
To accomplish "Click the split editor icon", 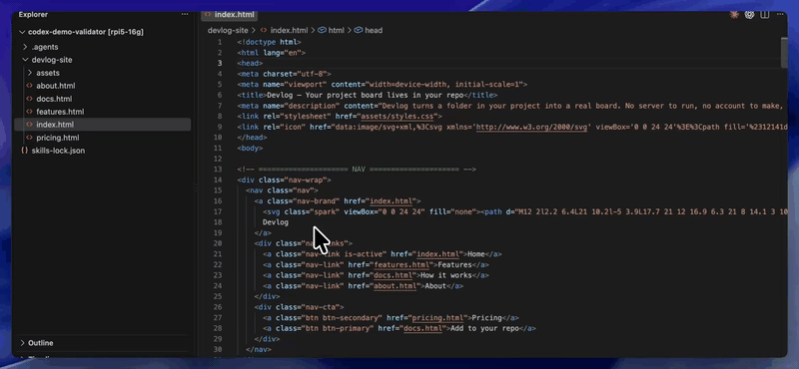I will point(764,15).
